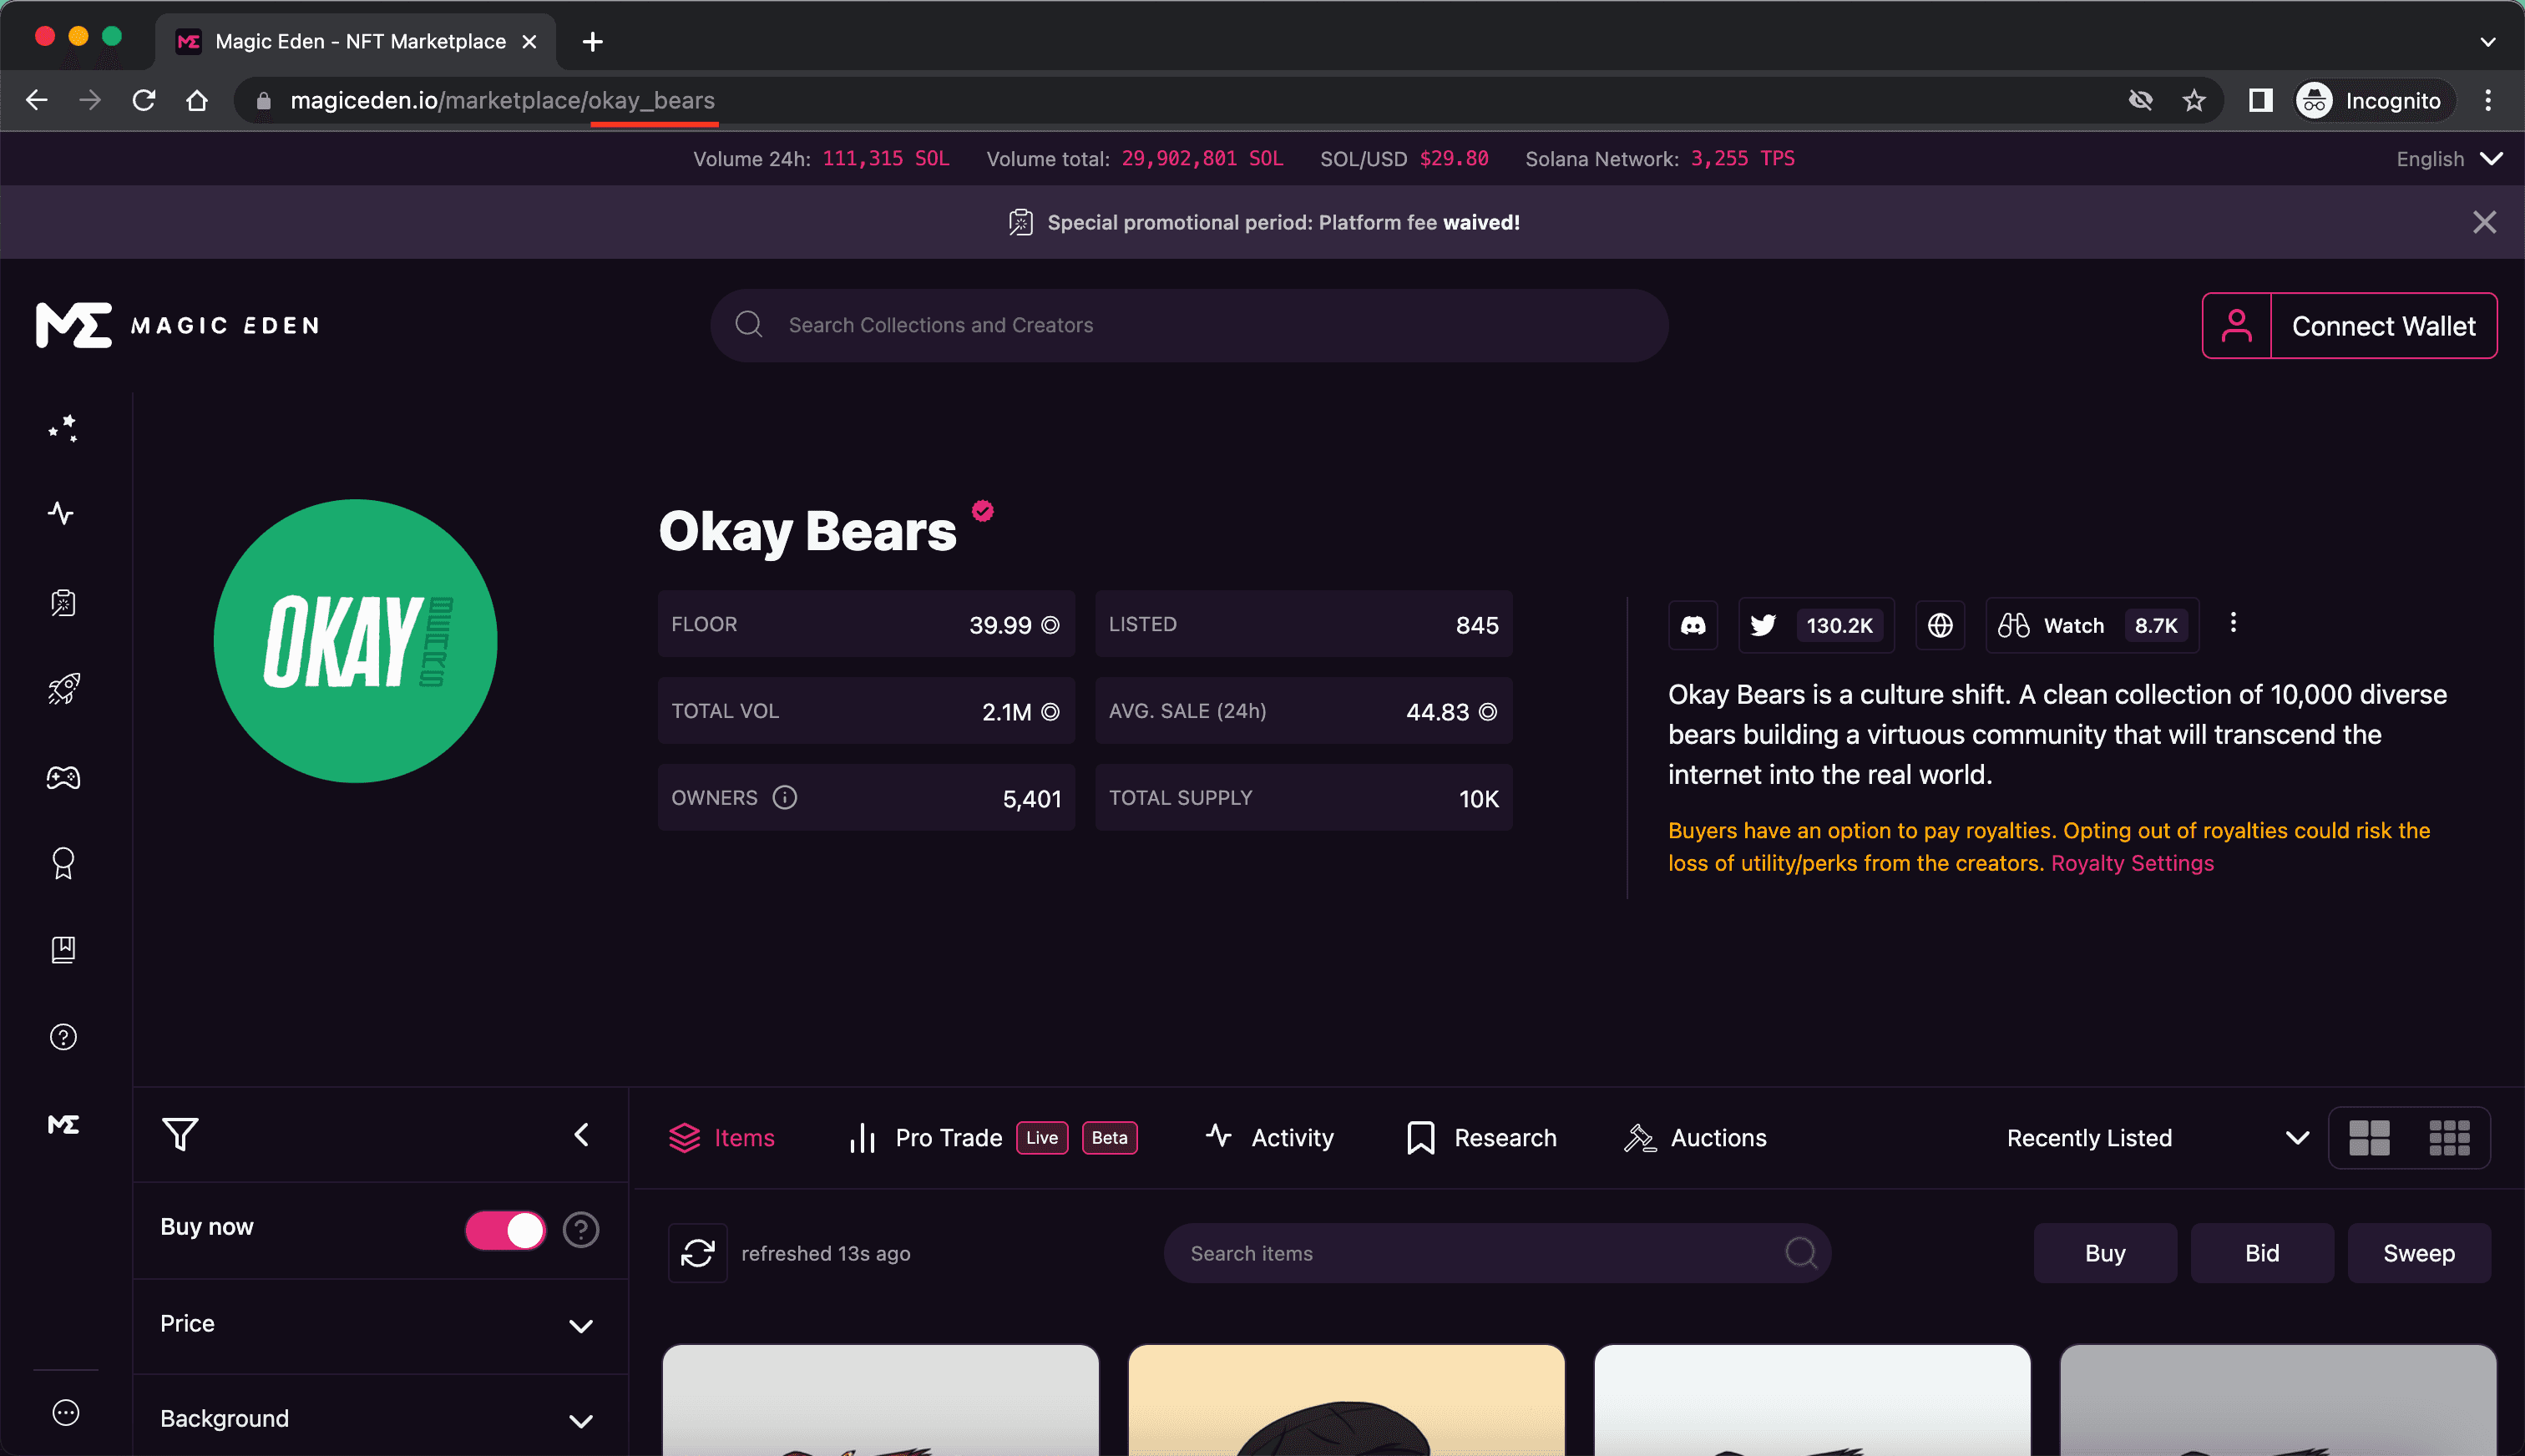Screen dimensions: 2525x1456
Task: Select the Items tab
Action: 721,1138
